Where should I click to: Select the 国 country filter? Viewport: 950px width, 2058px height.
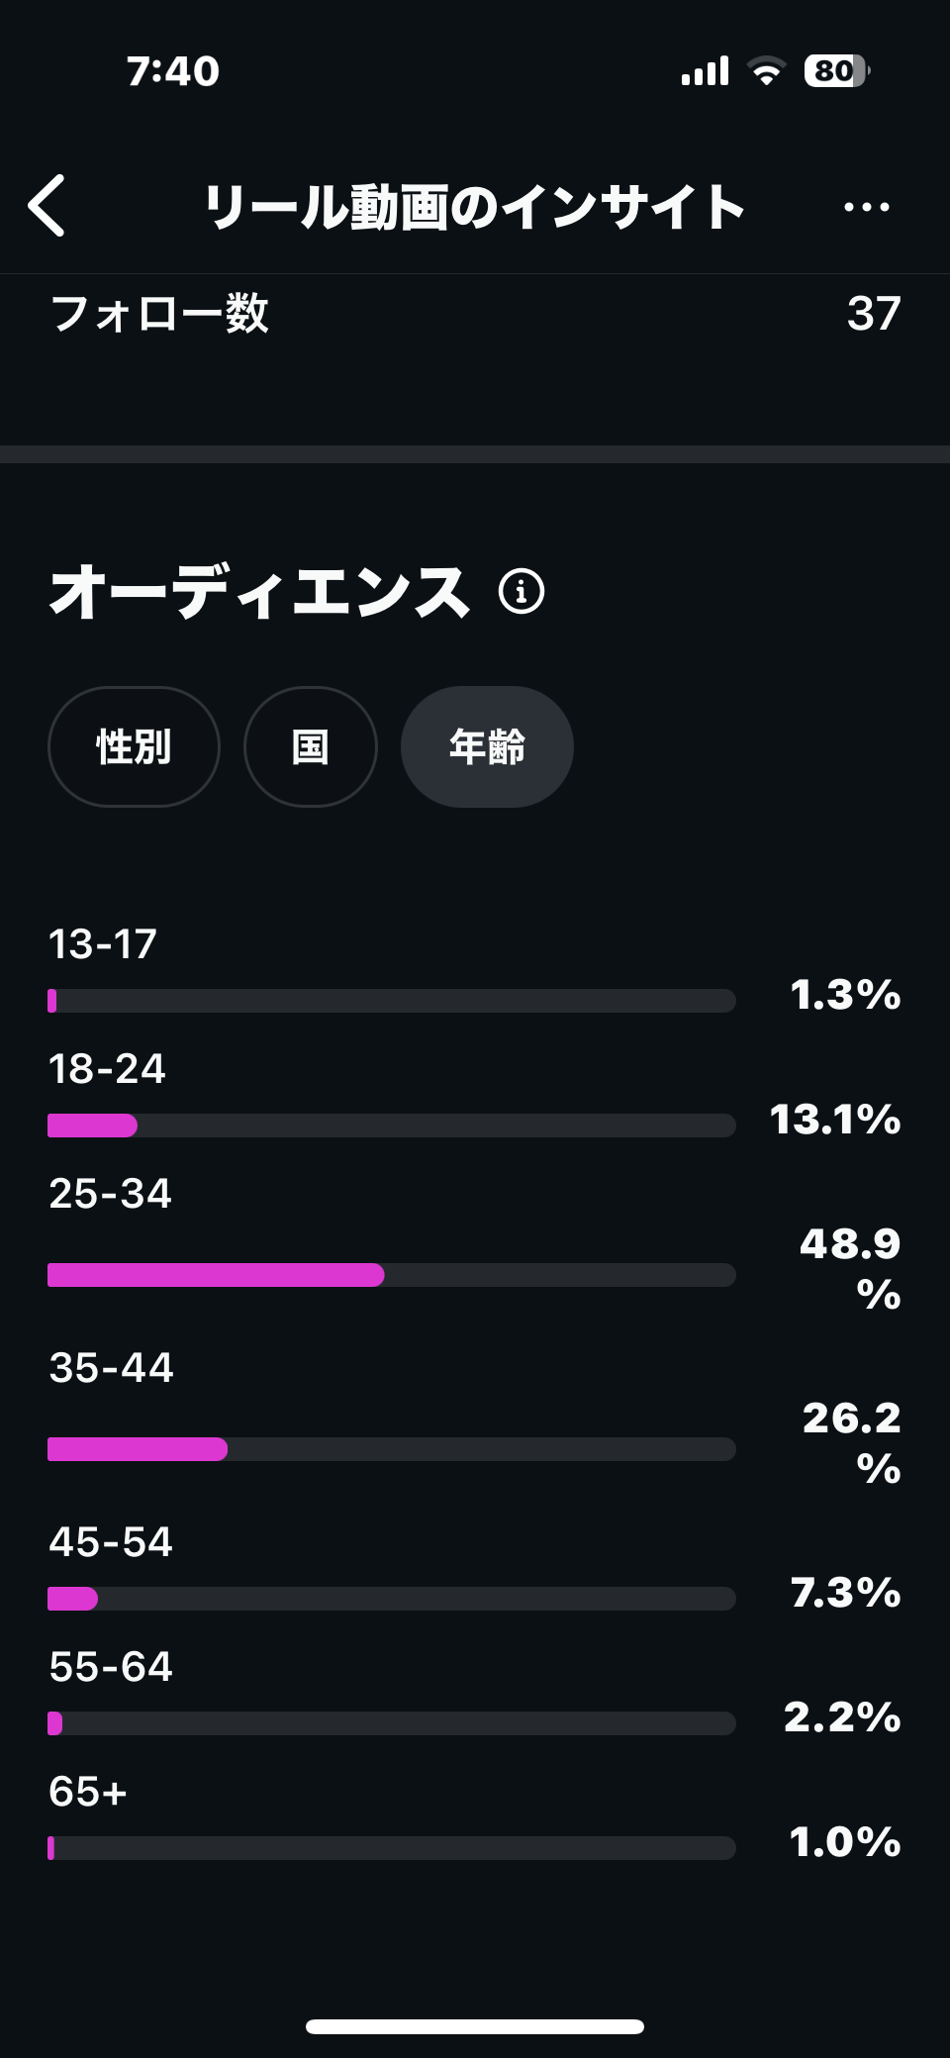[311, 746]
